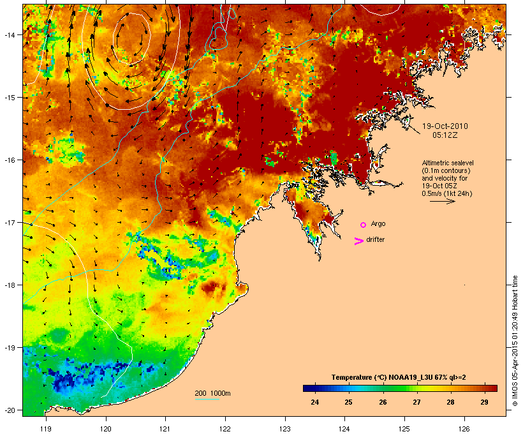
Task: Click longitude axis label '119'
Action: coord(46,429)
